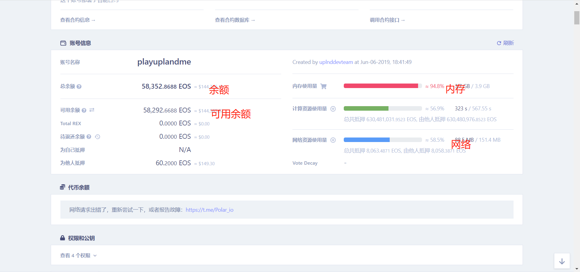580x272 pixels.
Task: Click the lock icon before 权限和公钥 heading
Action: coord(62,238)
